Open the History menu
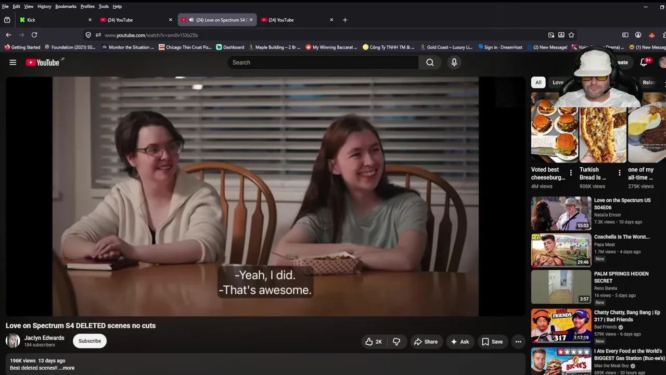The width and height of the screenshot is (666, 375). pos(44,6)
